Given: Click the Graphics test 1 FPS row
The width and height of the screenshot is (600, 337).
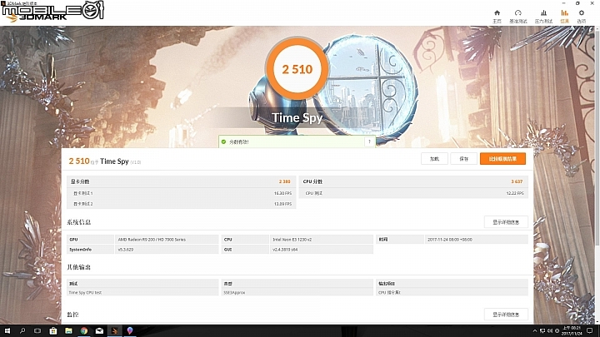Looking at the screenshot, I should tap(182, 193).
